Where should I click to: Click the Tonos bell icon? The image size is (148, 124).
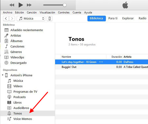(x=9, y=113)
